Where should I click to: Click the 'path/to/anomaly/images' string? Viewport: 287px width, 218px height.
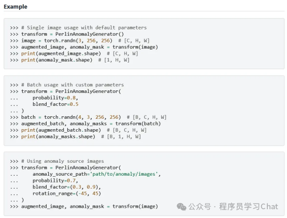tap(124, 174)
